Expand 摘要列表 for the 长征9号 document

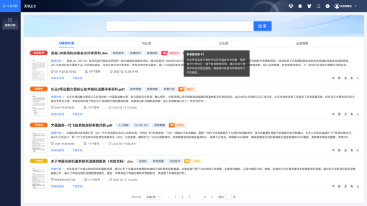[x=56, y=97]
